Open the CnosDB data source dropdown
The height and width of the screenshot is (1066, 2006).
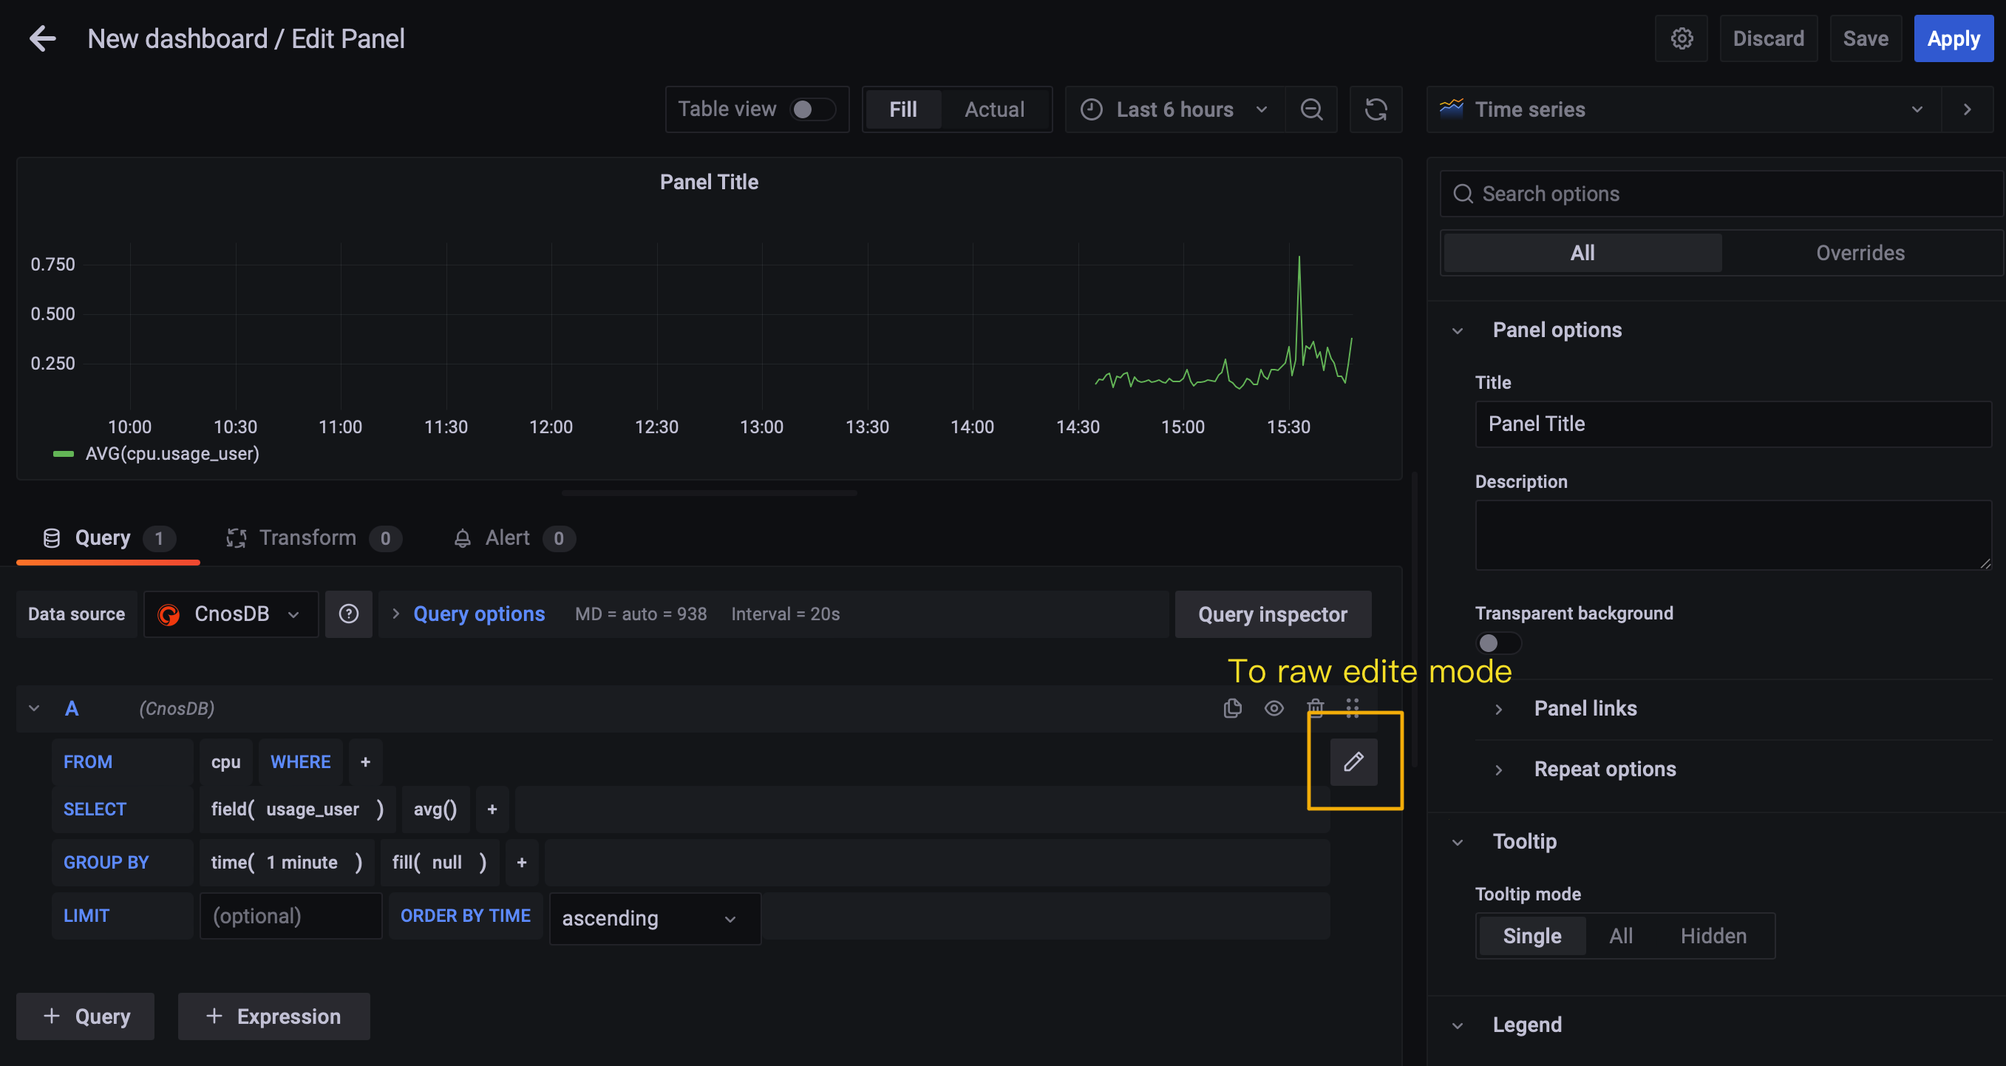[x=231, y=614]
